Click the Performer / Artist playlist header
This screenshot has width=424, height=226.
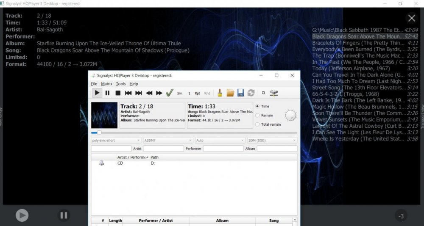(156, 220)
